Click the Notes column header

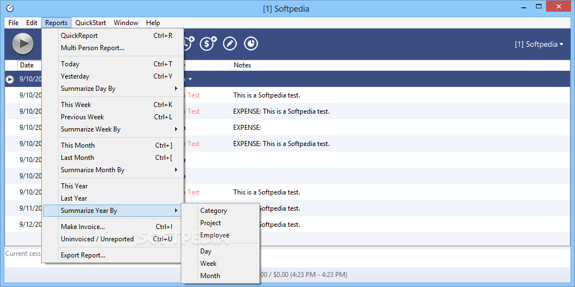[x=243, y=65]
